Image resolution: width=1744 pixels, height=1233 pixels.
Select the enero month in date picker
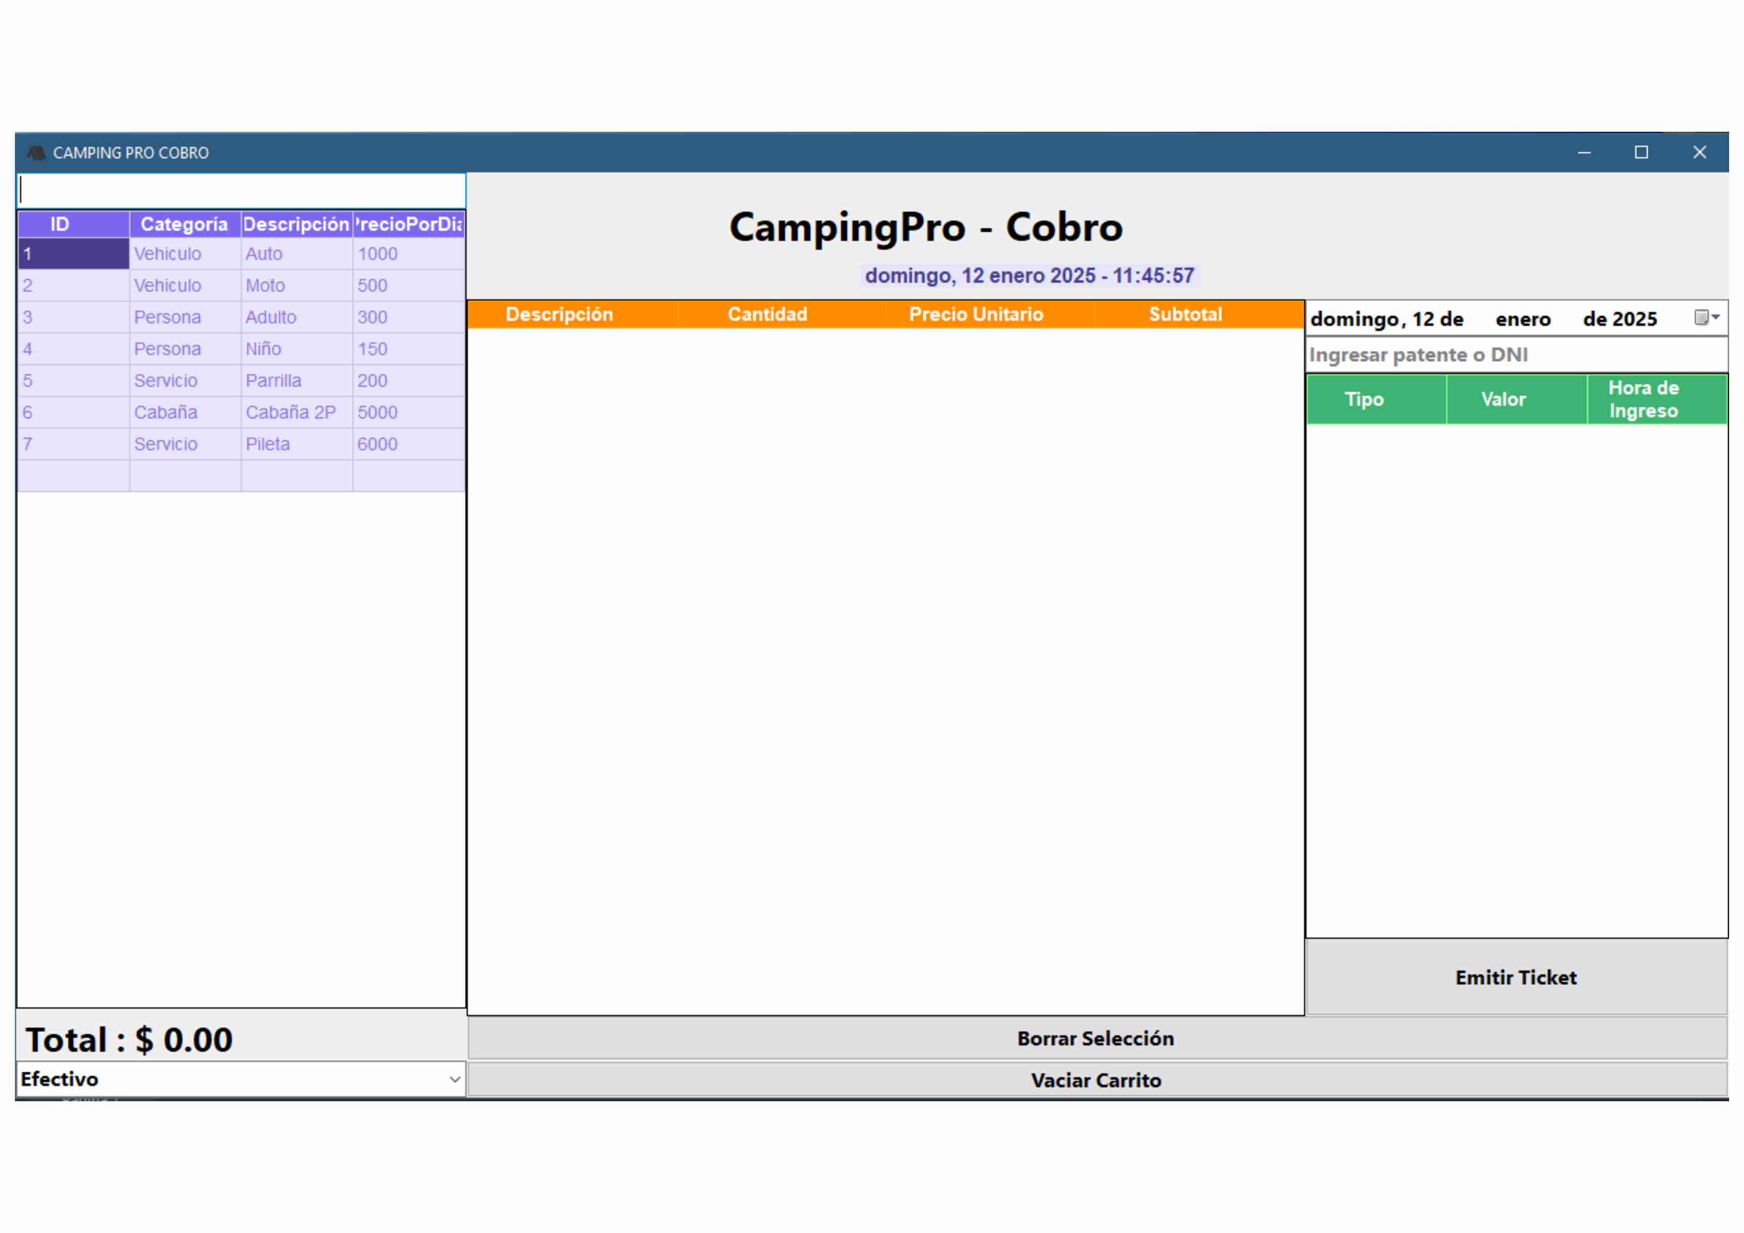pos(1522,319)
